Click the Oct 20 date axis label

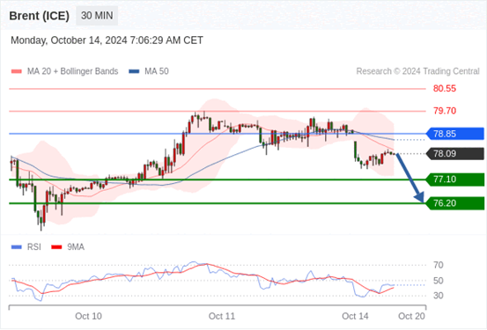pyautogui.click(x=411, y=316)
